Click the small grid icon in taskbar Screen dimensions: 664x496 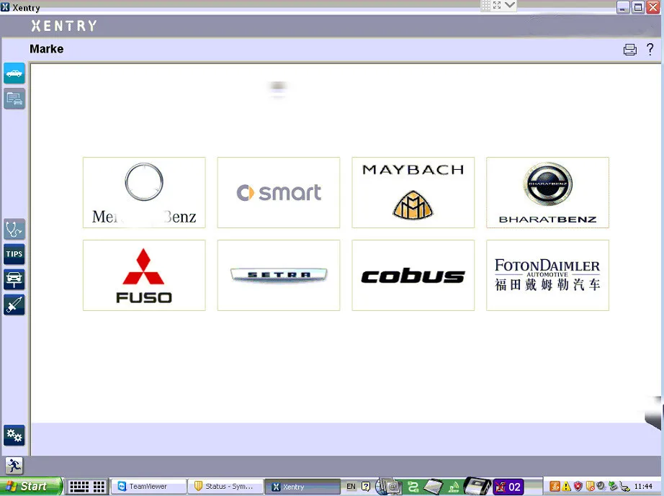(99, 487)
